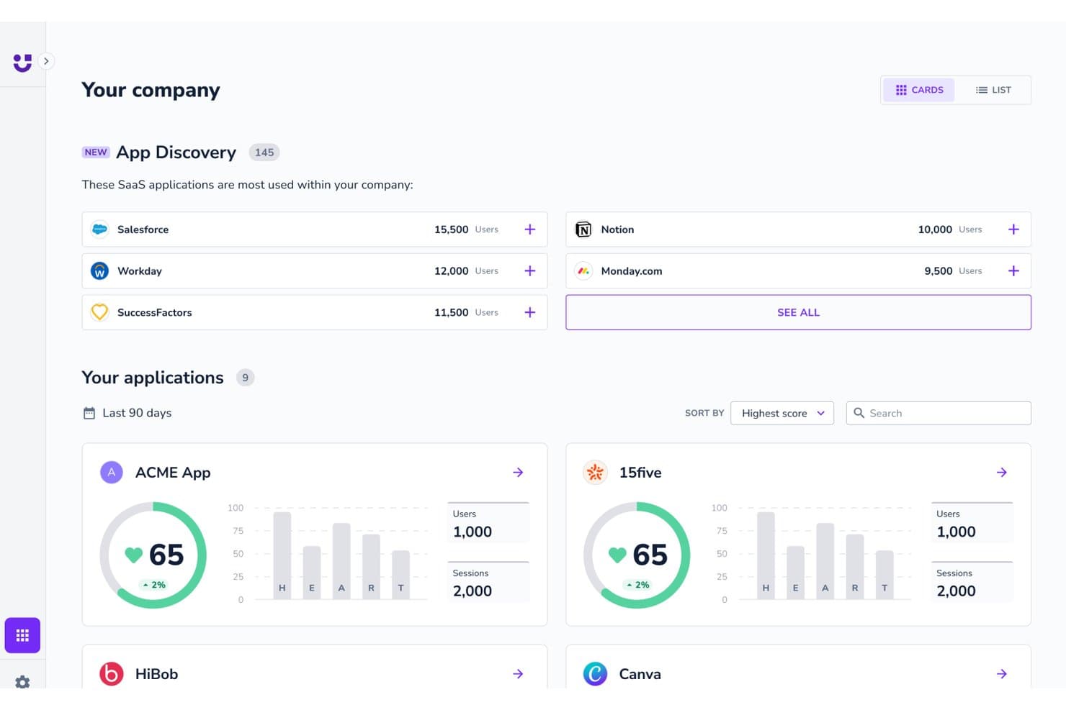Click the 15five title

tap(640, 473)
